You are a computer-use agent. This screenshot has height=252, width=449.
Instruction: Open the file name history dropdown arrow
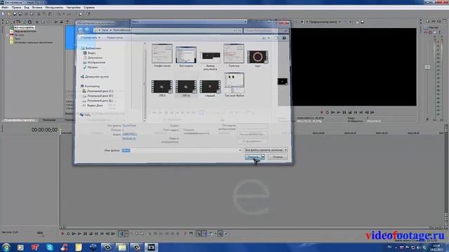[x=240, y=150]
